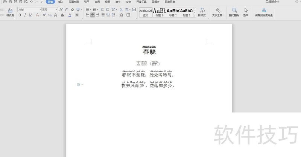The image size is (301, 157).
Task: Toggle Character Shading gray A
Action: (x=77, y=15)
